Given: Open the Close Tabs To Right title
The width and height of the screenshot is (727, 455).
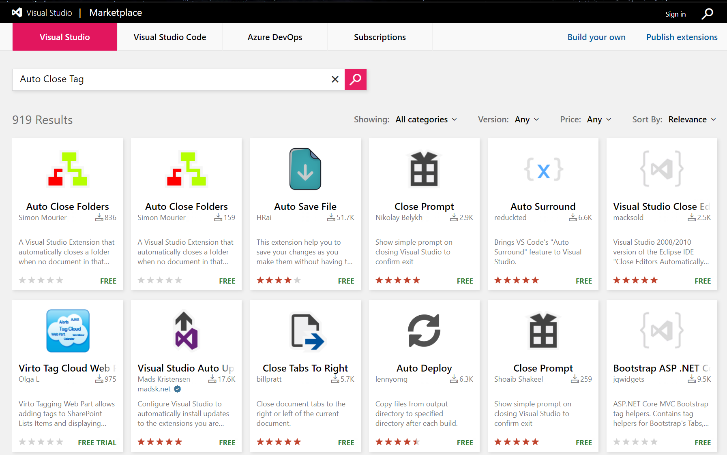Looking at the screenshot, I should (x=305, y=368).
